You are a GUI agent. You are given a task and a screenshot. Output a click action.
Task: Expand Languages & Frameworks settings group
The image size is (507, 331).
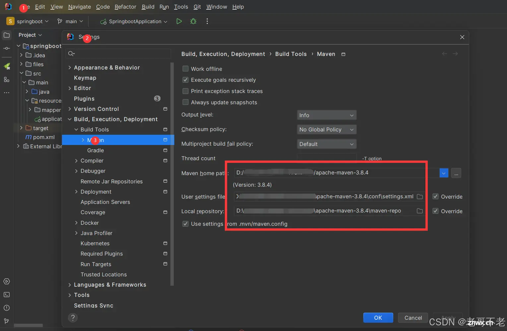(70, 285)
